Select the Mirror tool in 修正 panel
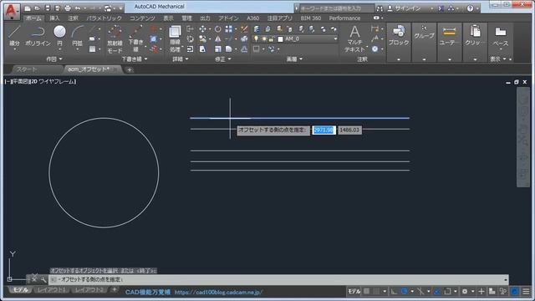Image resolution: width=535 pixels, height=301 pixels. (x=217, y=39)
